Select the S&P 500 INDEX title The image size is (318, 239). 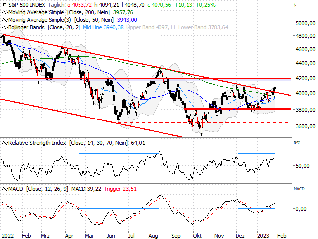(x=26, y=5)
